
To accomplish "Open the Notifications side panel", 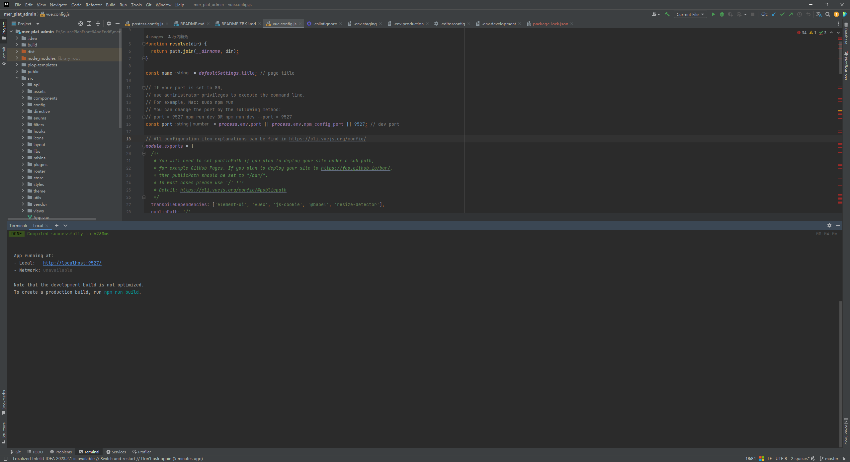I will coord(846,65).
